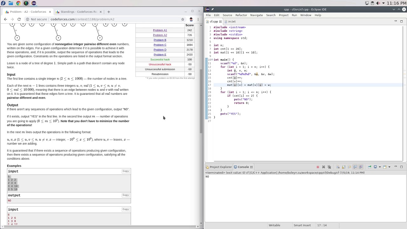The width and height of the screenshot is (407, 229).
Task: Toggle Show Console When Standard Out Changes
Action: click(355, 167)
